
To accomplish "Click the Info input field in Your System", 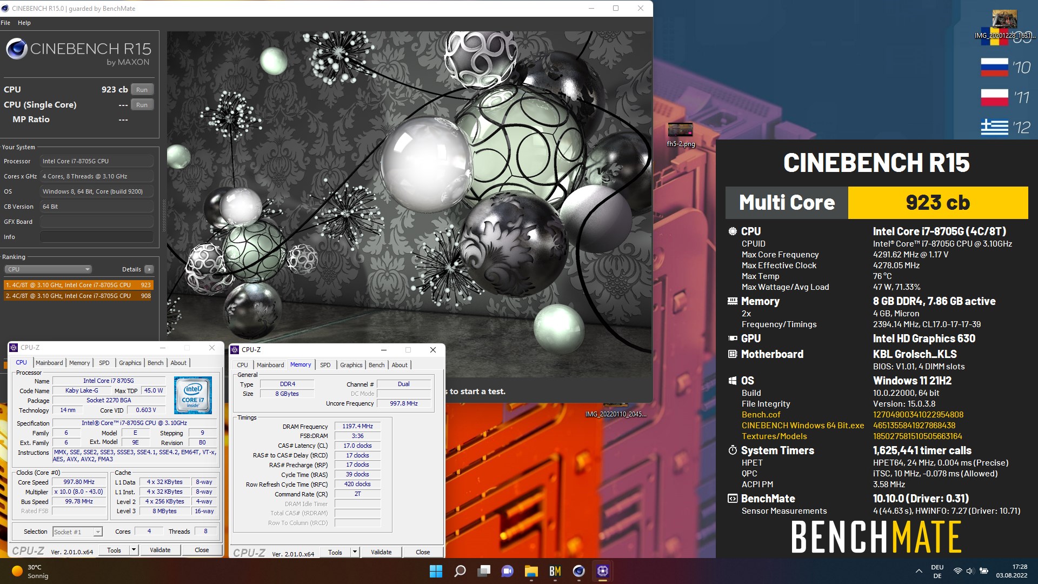I will 97,237.
